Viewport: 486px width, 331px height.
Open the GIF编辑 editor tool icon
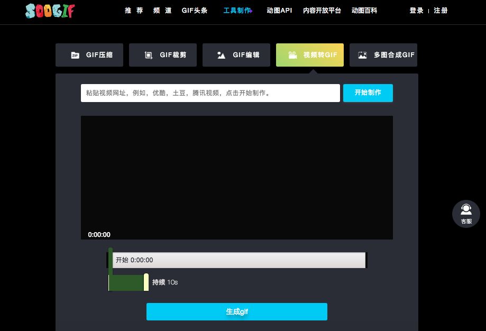(222, 54)
